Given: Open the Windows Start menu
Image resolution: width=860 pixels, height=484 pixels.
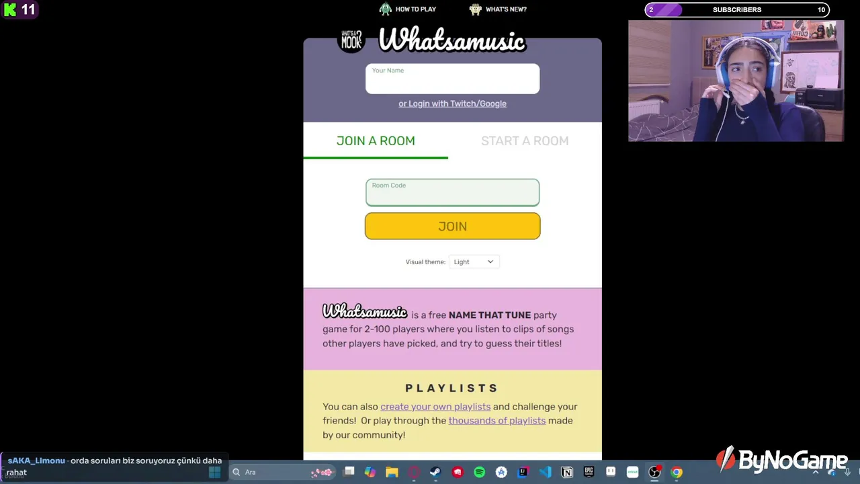Looking at the screenshot, I should click(215, 472).
